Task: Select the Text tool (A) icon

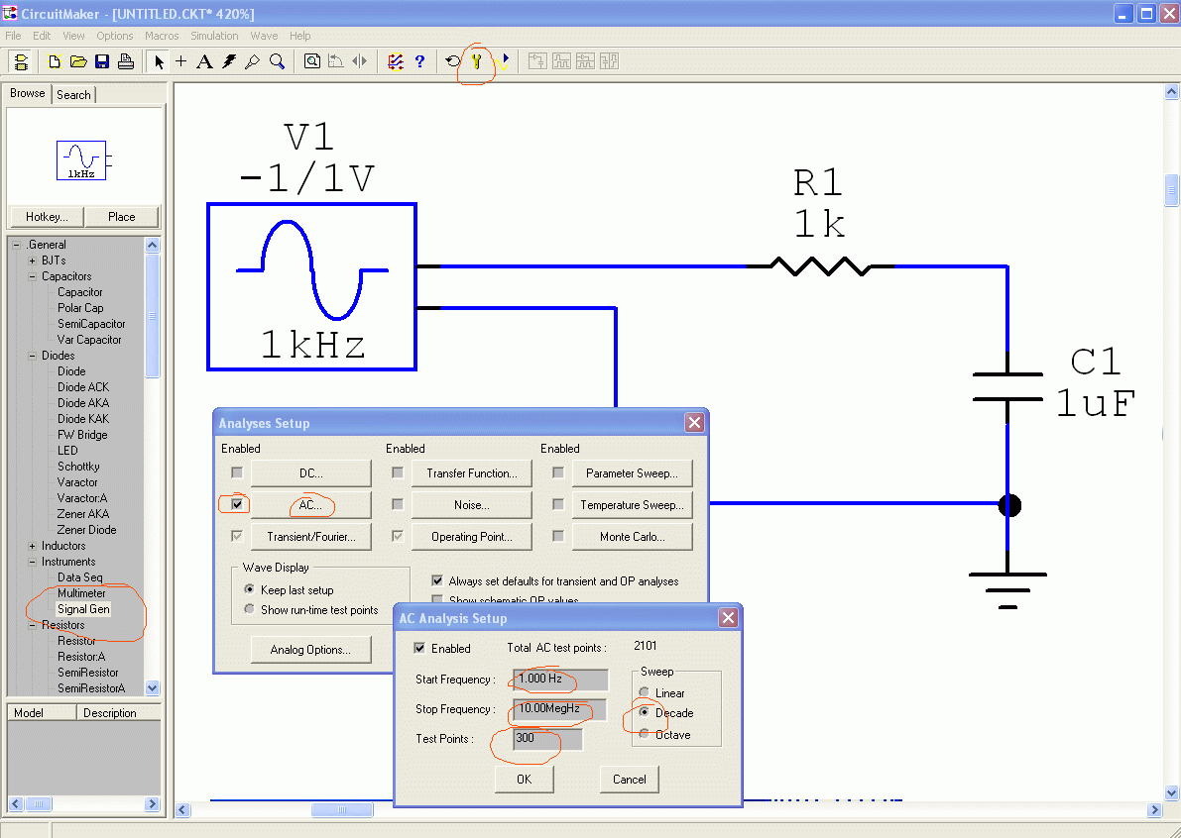Action: (x=204, y=61)
